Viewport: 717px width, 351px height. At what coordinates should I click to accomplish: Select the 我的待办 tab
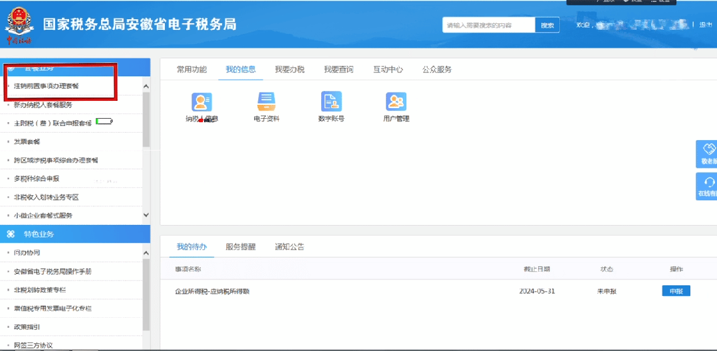point(192,247)
